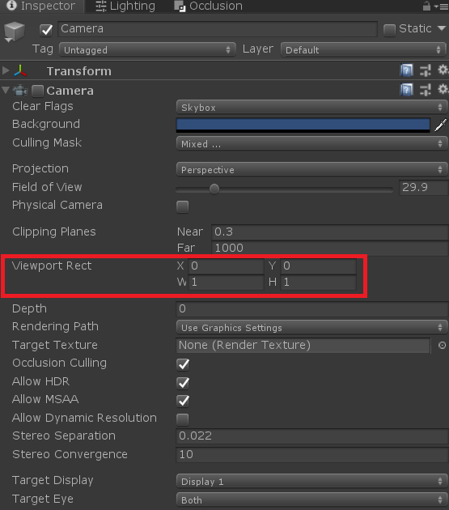The width and height of the screenshot is (449, 510).
Task: Open the Clear Flags Skybox dropdown
Action: tap(311, 107)
